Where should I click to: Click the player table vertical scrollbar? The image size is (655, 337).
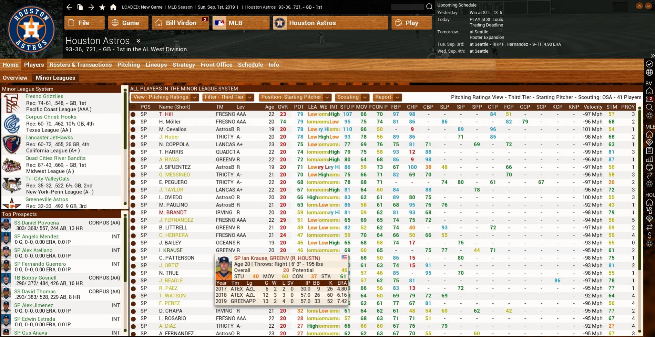point(640,189)
